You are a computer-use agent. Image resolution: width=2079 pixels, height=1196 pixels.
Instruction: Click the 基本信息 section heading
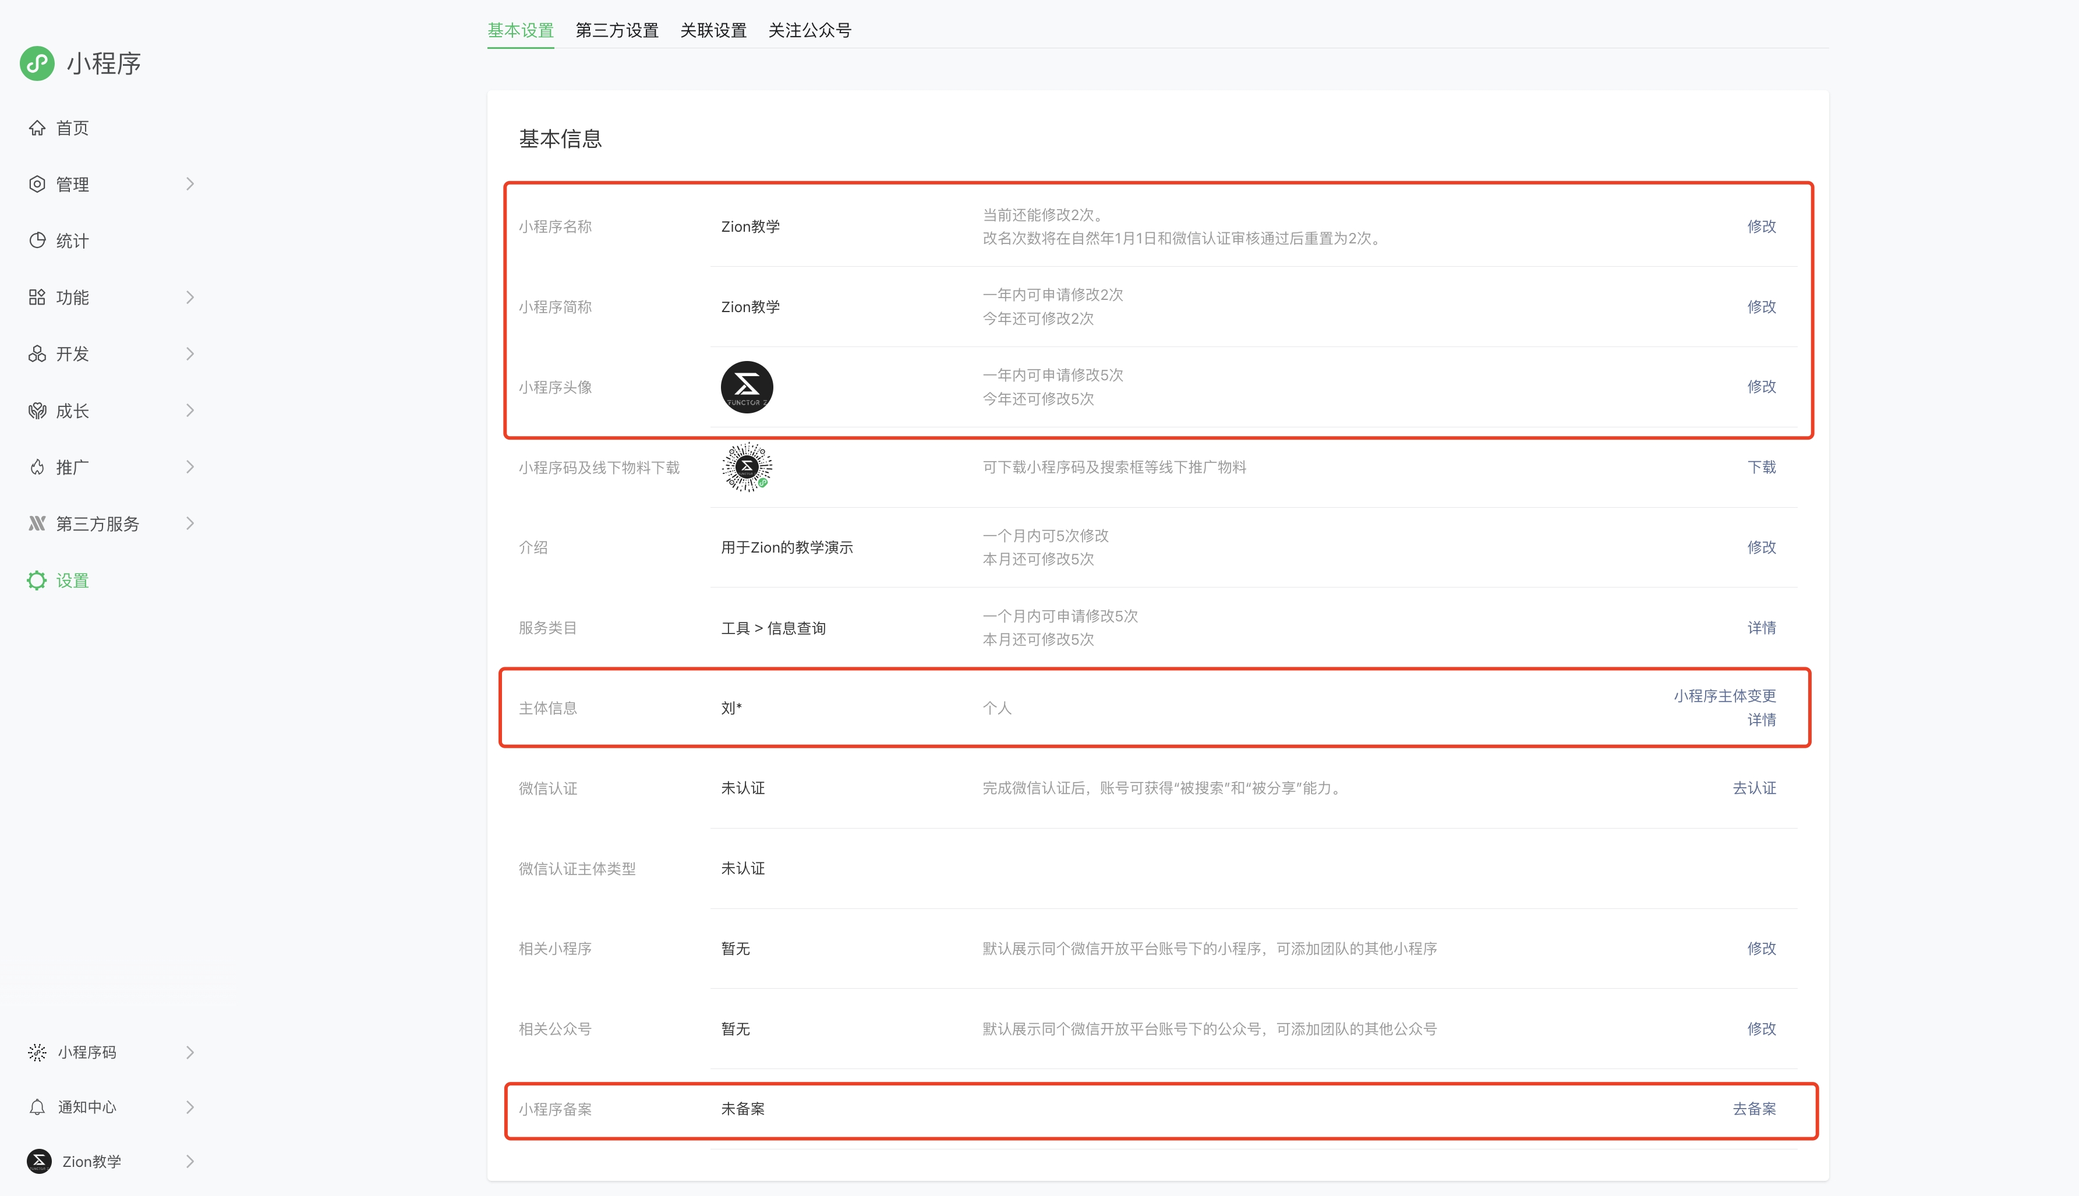560,139
